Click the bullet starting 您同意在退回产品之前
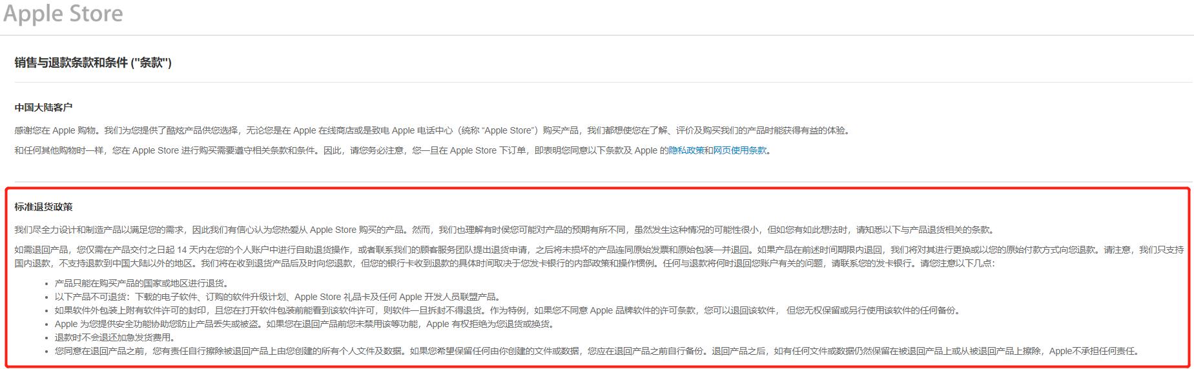1194x369 pixels. 597,351
